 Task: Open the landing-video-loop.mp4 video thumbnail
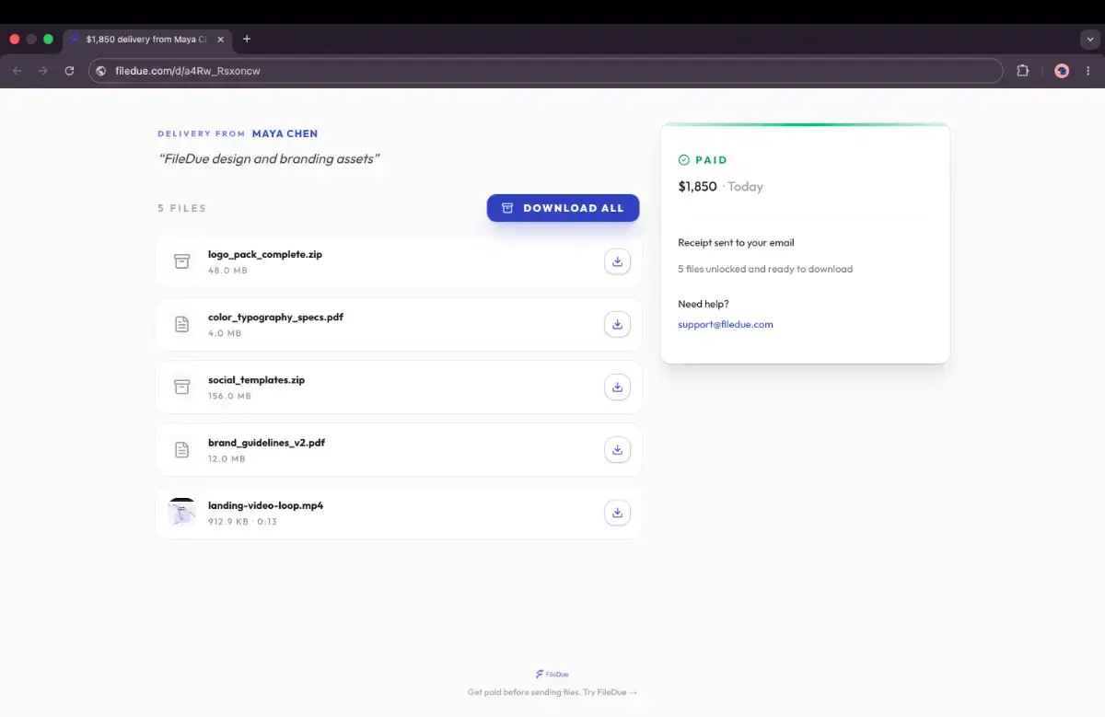(x=182, y=512)
